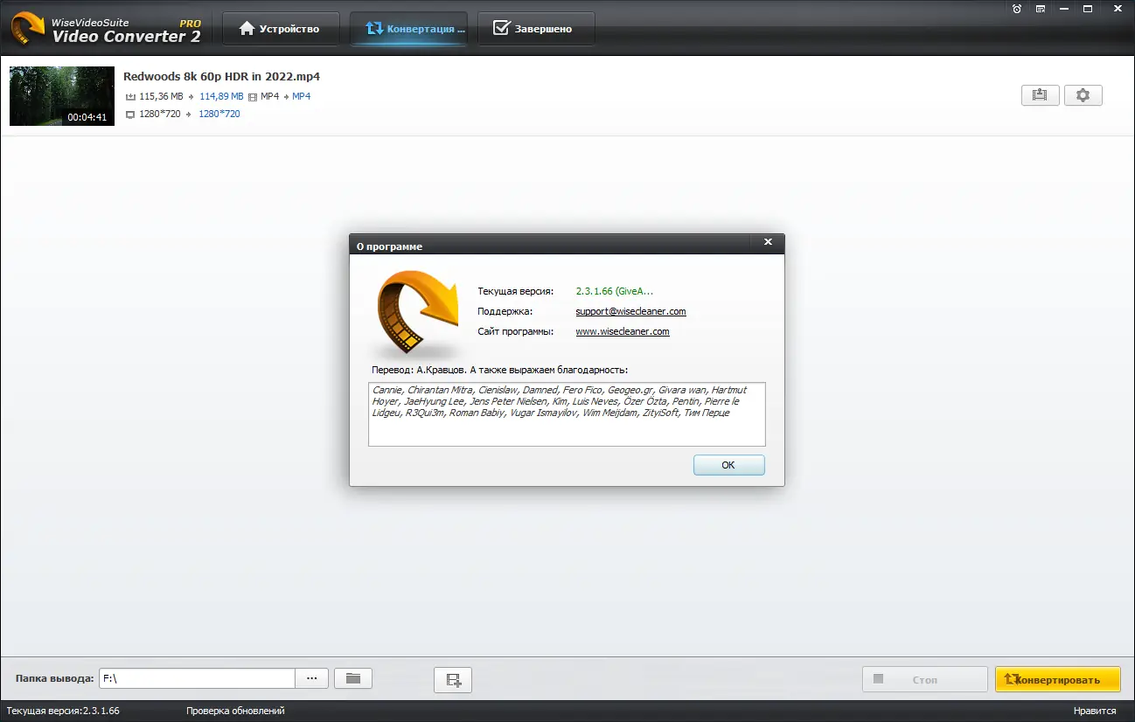Image resolution: width=1135 pixels, height=722 pixels.
Task: Open the scheduled shutdown alarm icon
Action: [1015, 9]
